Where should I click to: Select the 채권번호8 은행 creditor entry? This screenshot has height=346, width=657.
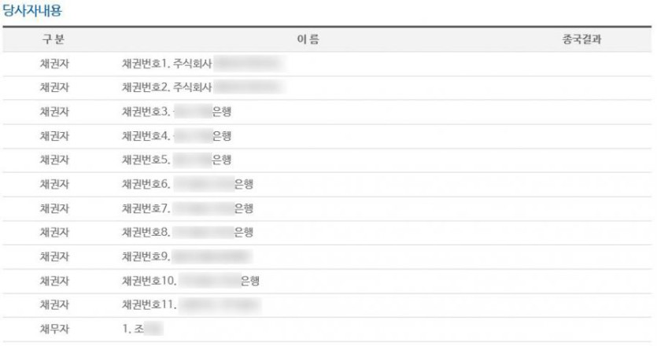tap(187, 233)
